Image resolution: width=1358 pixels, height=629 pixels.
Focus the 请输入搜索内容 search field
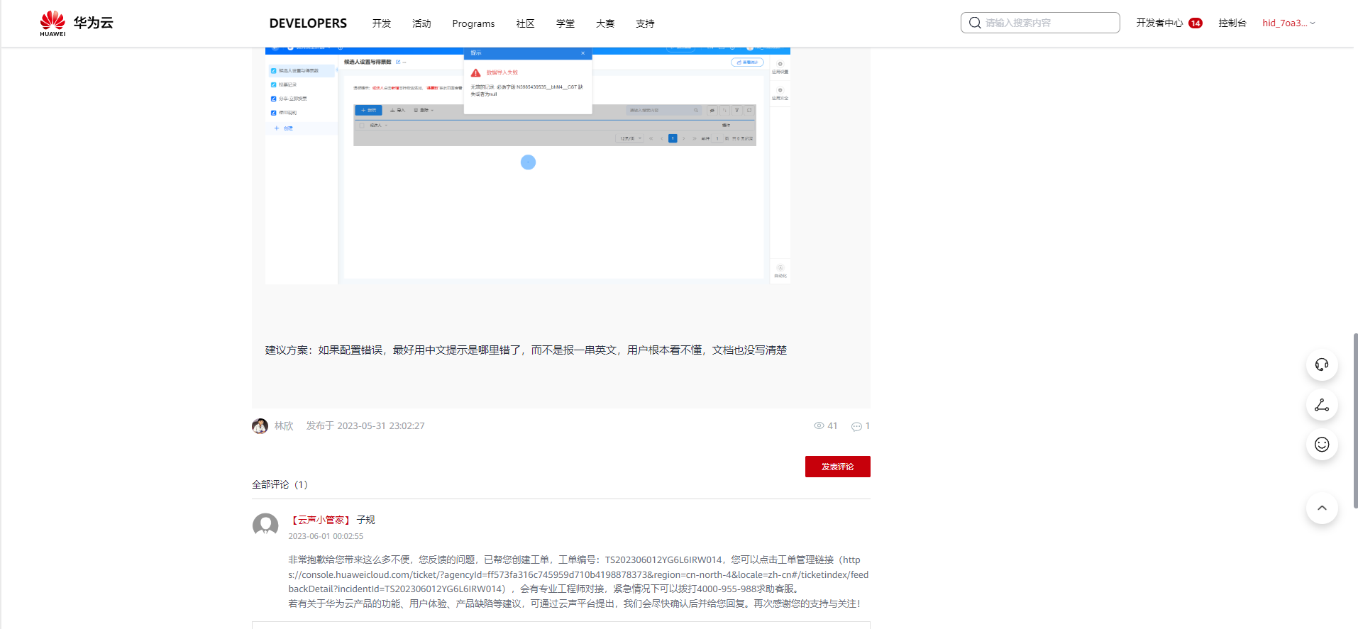[x=1040, y=23]
